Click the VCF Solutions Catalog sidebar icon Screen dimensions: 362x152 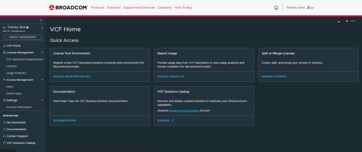click(x=5, y=143)
